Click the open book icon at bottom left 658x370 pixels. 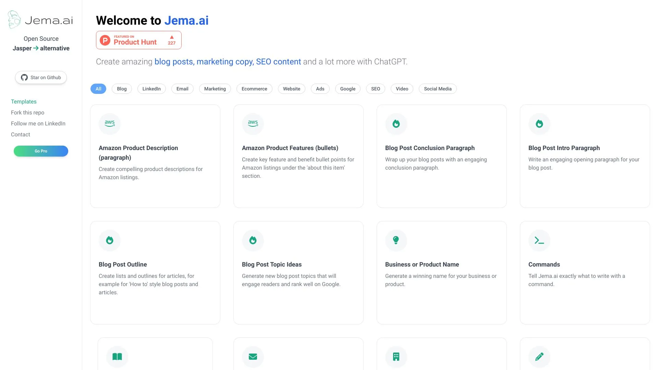click(x=117, y=357)
